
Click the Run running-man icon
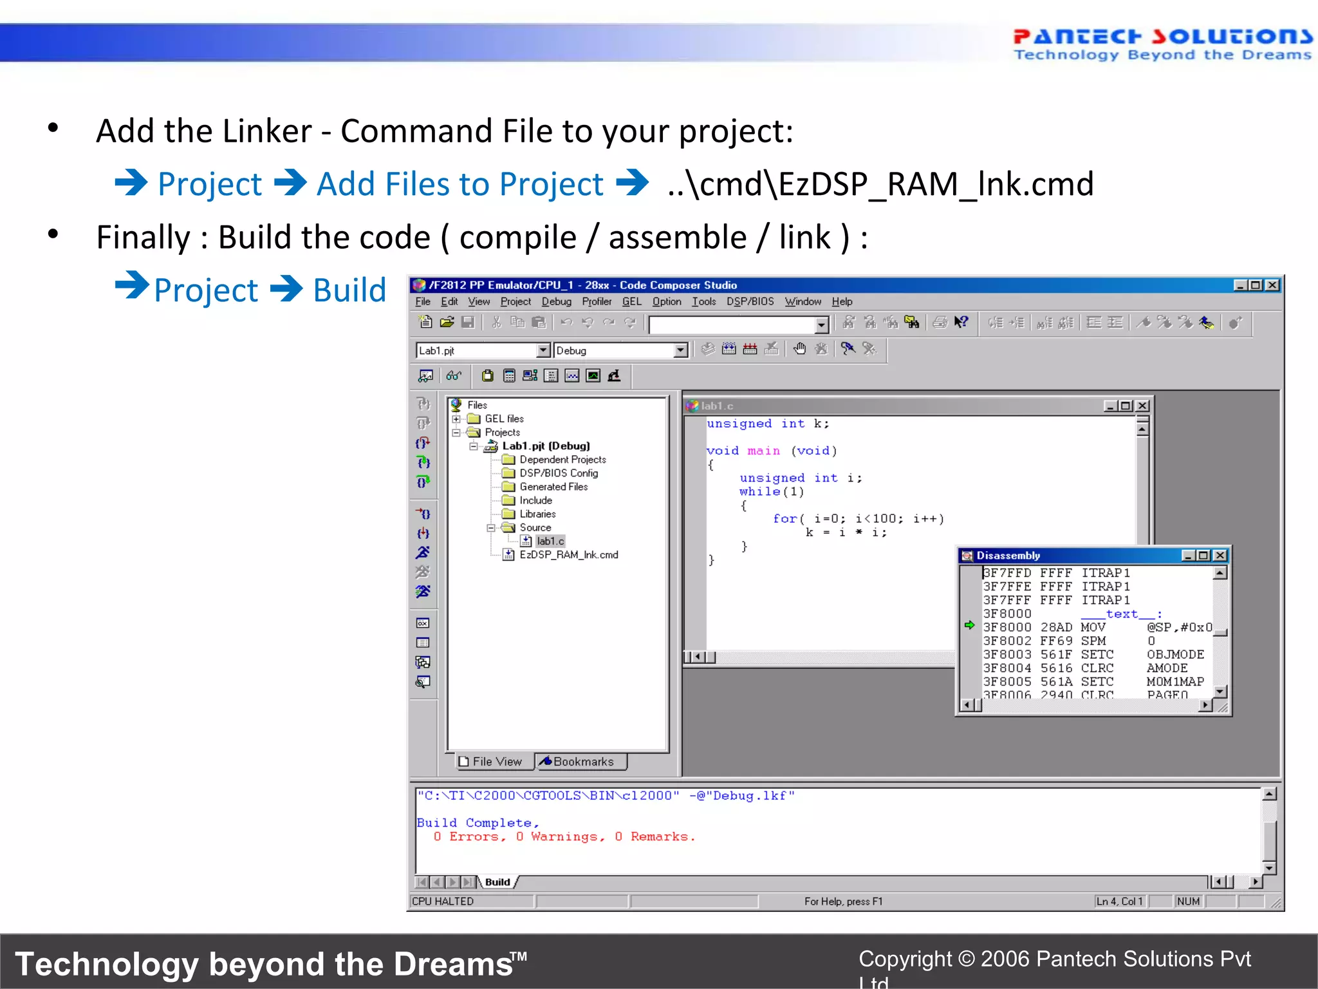click(423, 552)
